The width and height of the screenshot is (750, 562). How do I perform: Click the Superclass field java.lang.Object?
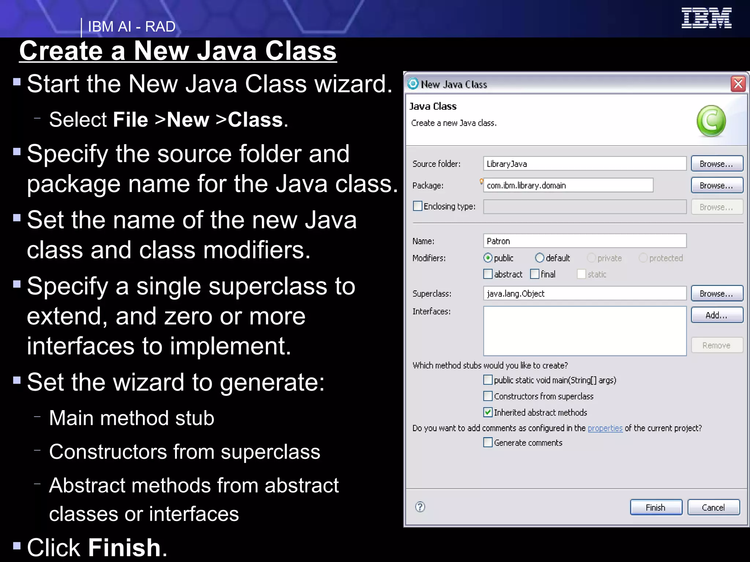584,293
